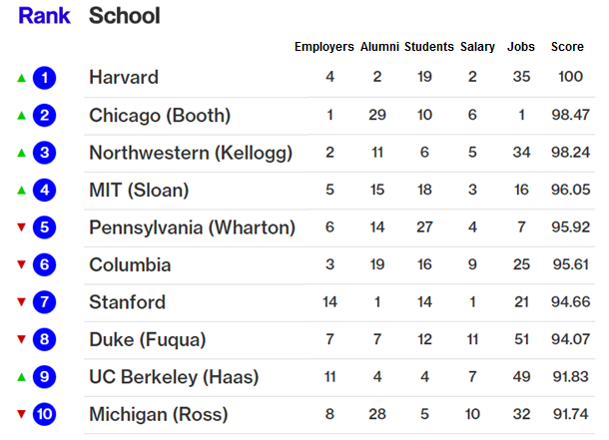The image size is (609, 440).
Task: Open the Stanford school link
Action: pyautogui.click(x=127, y=302)
